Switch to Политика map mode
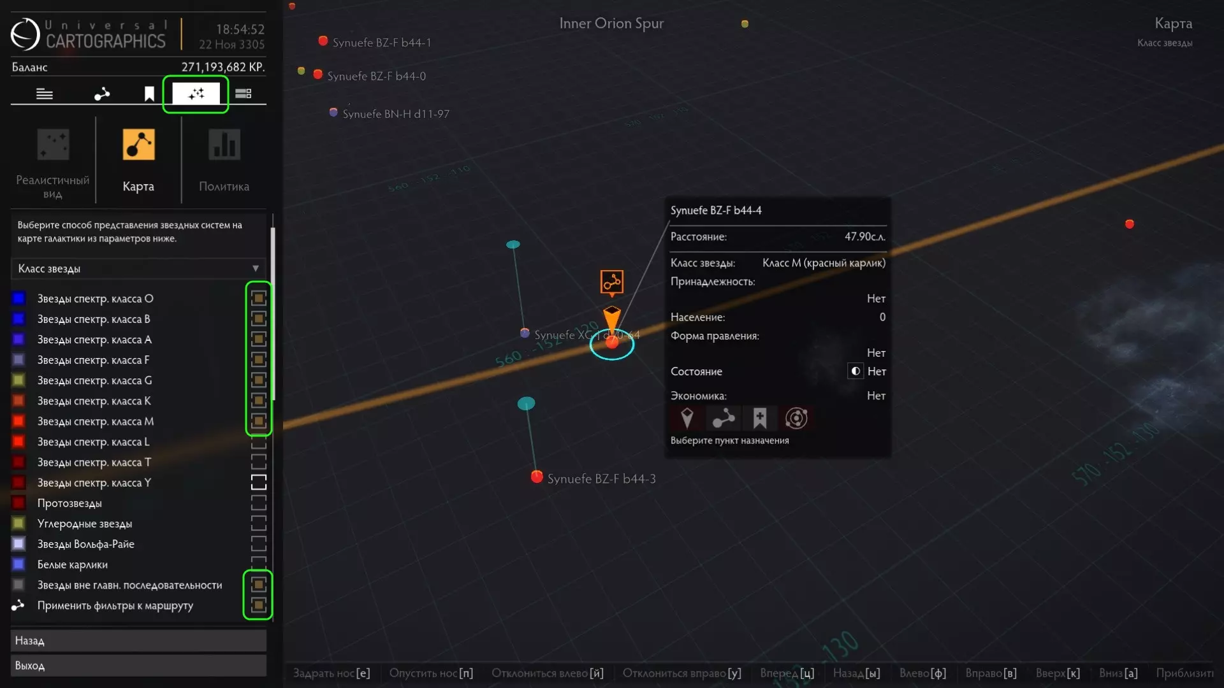The width and height of the screenshot is (1224, 688). point(224,145)
